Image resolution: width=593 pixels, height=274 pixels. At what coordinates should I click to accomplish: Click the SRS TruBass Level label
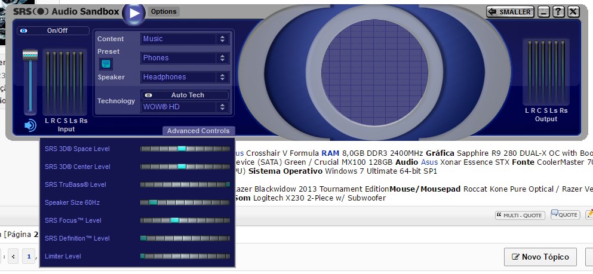click(x=75, y=185)
